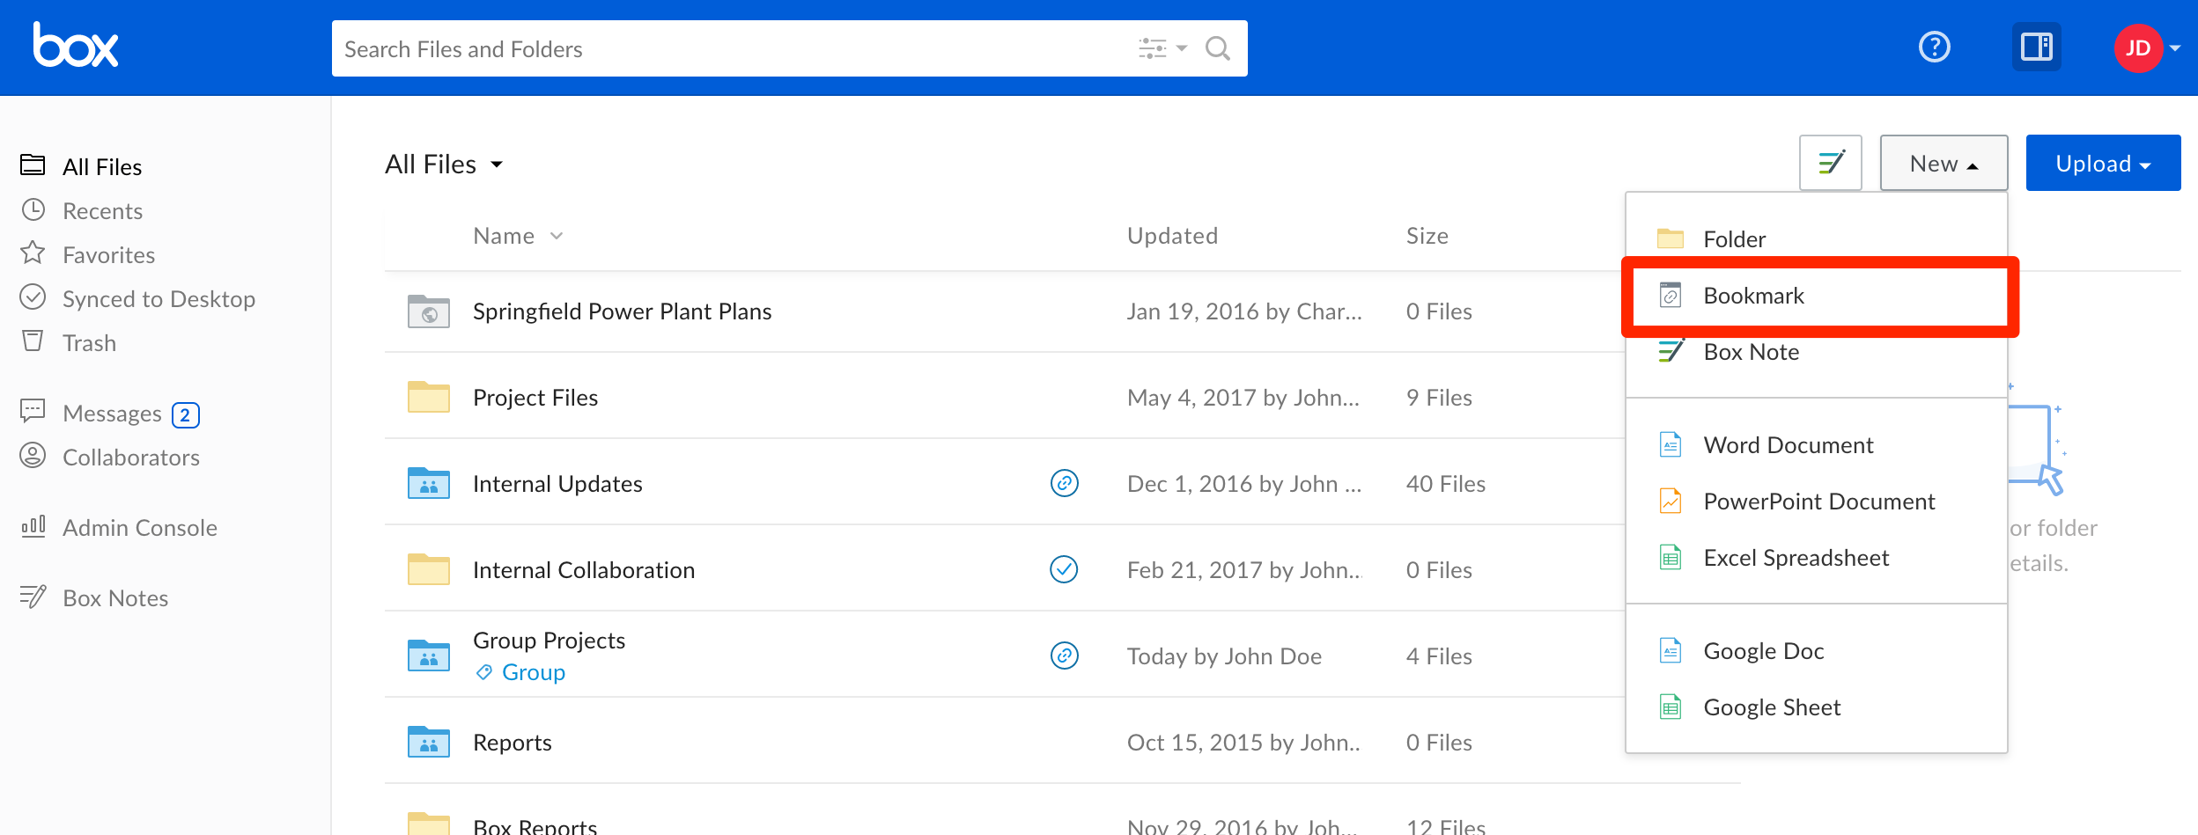Screen dimensions: 2198x835
Task: Click '40 Files' size cell
Action: pyautogui.click(x=1445, y=484)
